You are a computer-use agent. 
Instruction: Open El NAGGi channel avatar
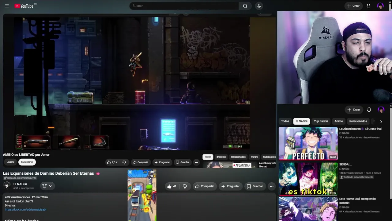point(7,185)
